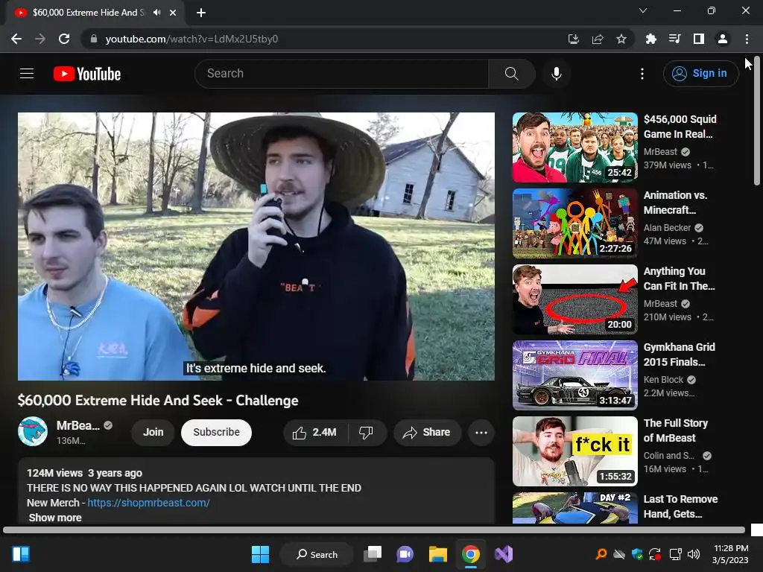Open Animation vs. Minecraft video thumbnail
This screenshot has width=763, height=572.
(574, 223)
